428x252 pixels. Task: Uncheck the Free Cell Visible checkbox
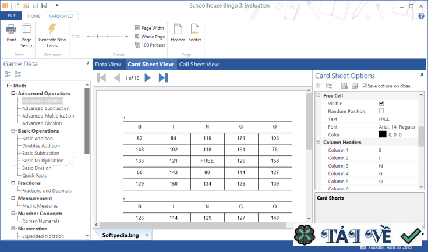(381, 103)
